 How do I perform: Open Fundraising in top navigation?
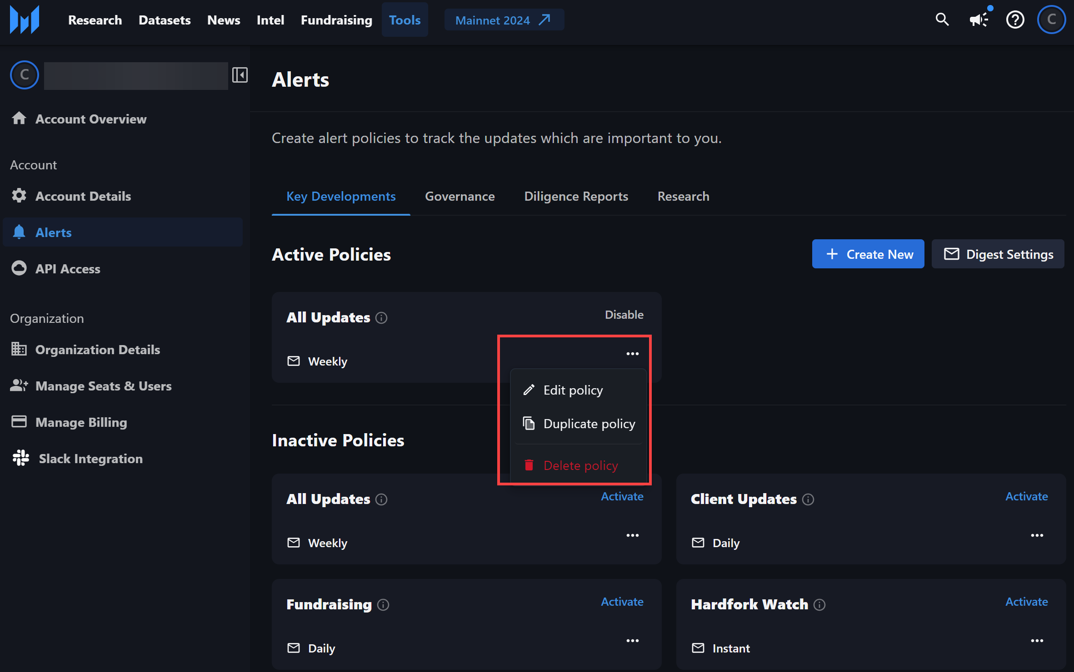pyautogui.click(x=336, y=20)
